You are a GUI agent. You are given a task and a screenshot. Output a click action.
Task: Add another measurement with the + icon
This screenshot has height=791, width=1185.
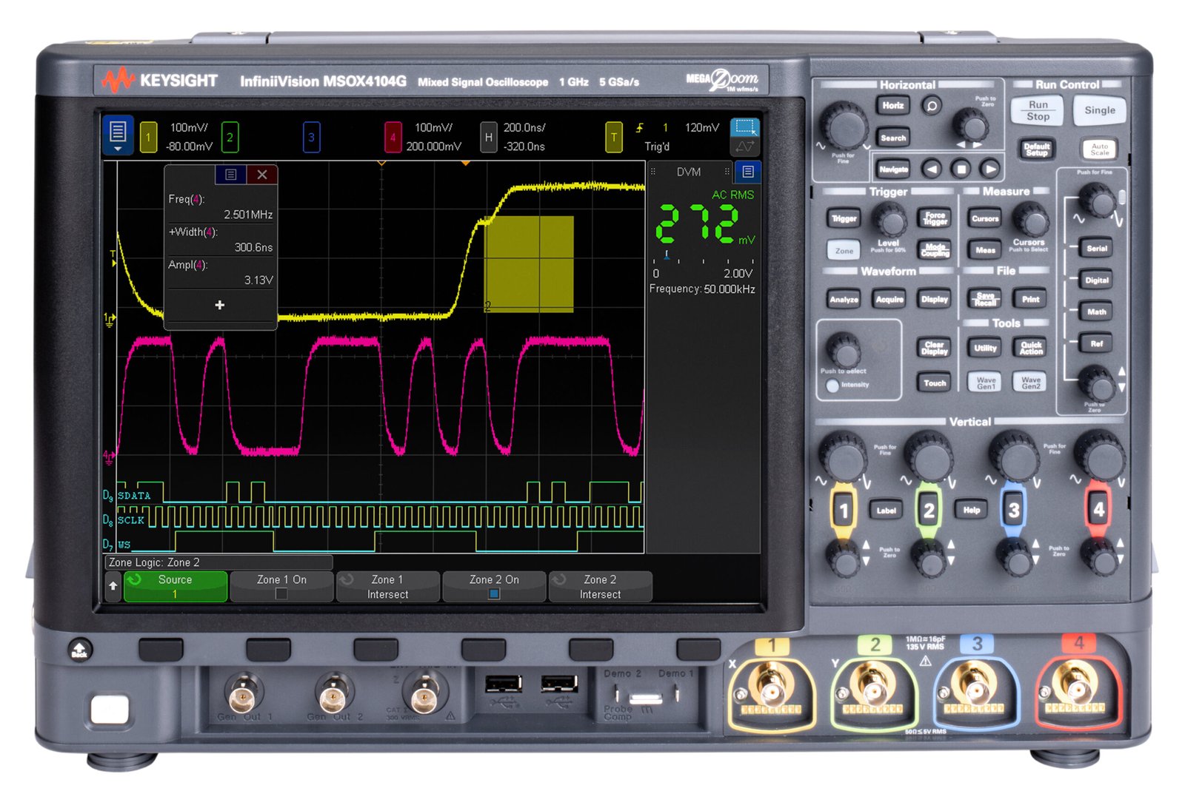tap(220, 305)
